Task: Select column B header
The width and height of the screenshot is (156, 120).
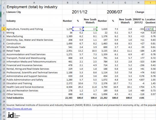Action: click(x=68, y=3)
